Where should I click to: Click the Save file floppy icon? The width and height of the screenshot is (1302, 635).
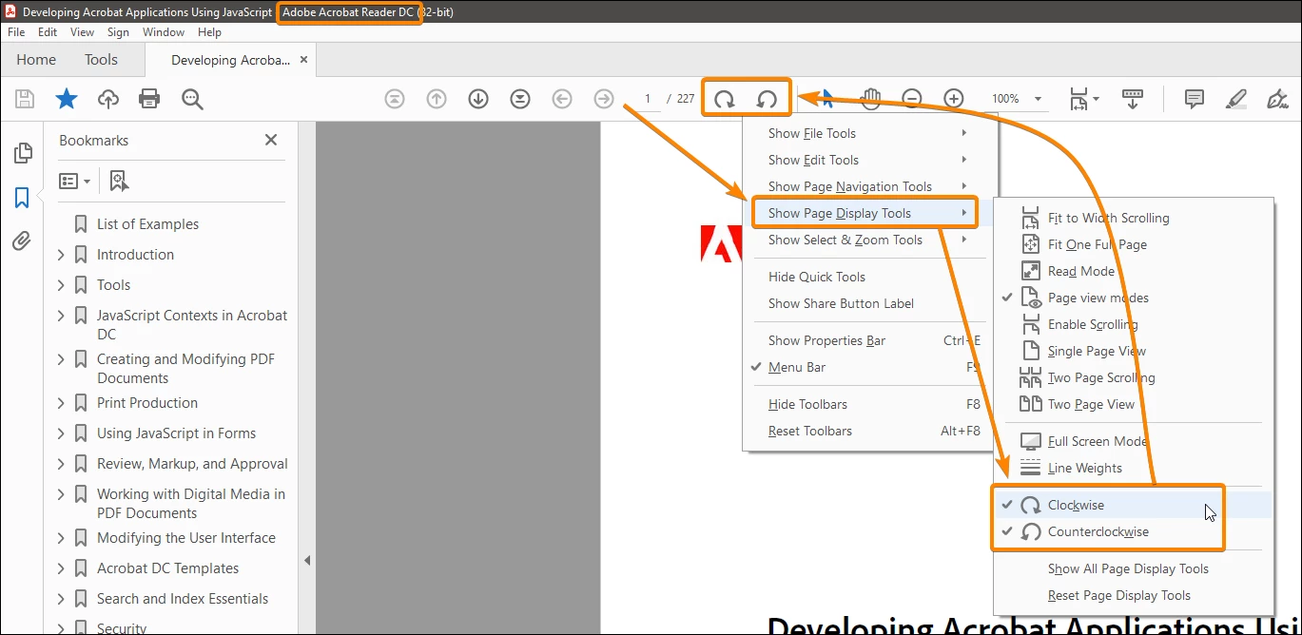click(x=25, y=99)
